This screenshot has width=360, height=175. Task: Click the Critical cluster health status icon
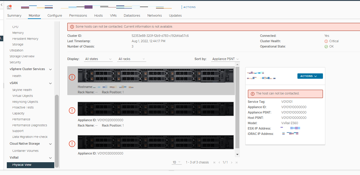coord(326,41)
